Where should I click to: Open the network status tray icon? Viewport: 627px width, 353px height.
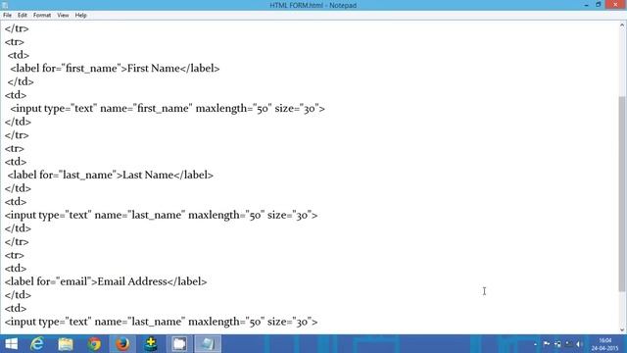[x=557, y=344]
